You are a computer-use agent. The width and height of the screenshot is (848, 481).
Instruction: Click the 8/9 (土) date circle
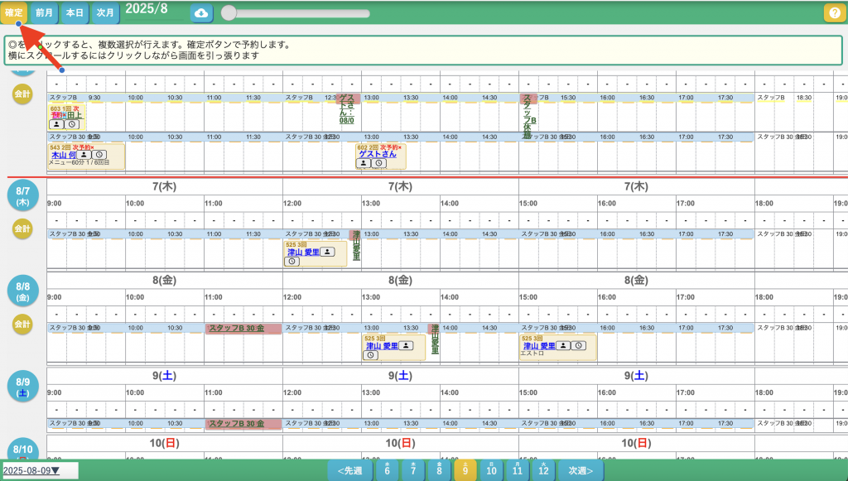22,387
